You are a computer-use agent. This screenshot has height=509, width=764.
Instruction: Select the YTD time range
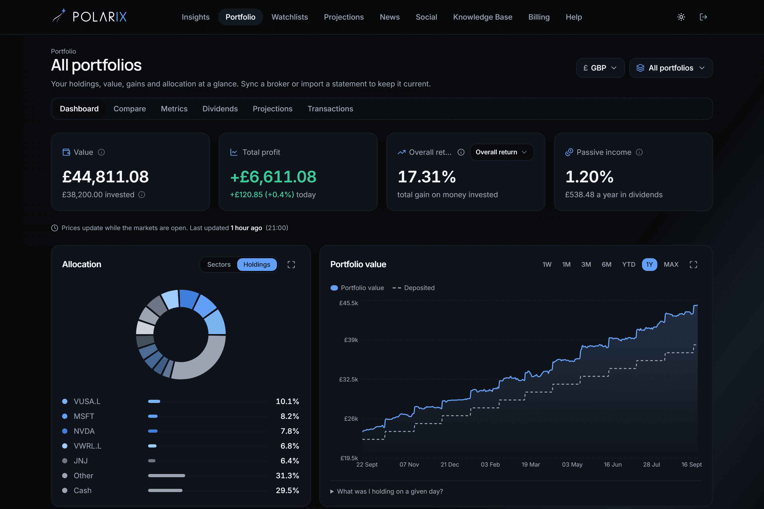pos(628,265)
